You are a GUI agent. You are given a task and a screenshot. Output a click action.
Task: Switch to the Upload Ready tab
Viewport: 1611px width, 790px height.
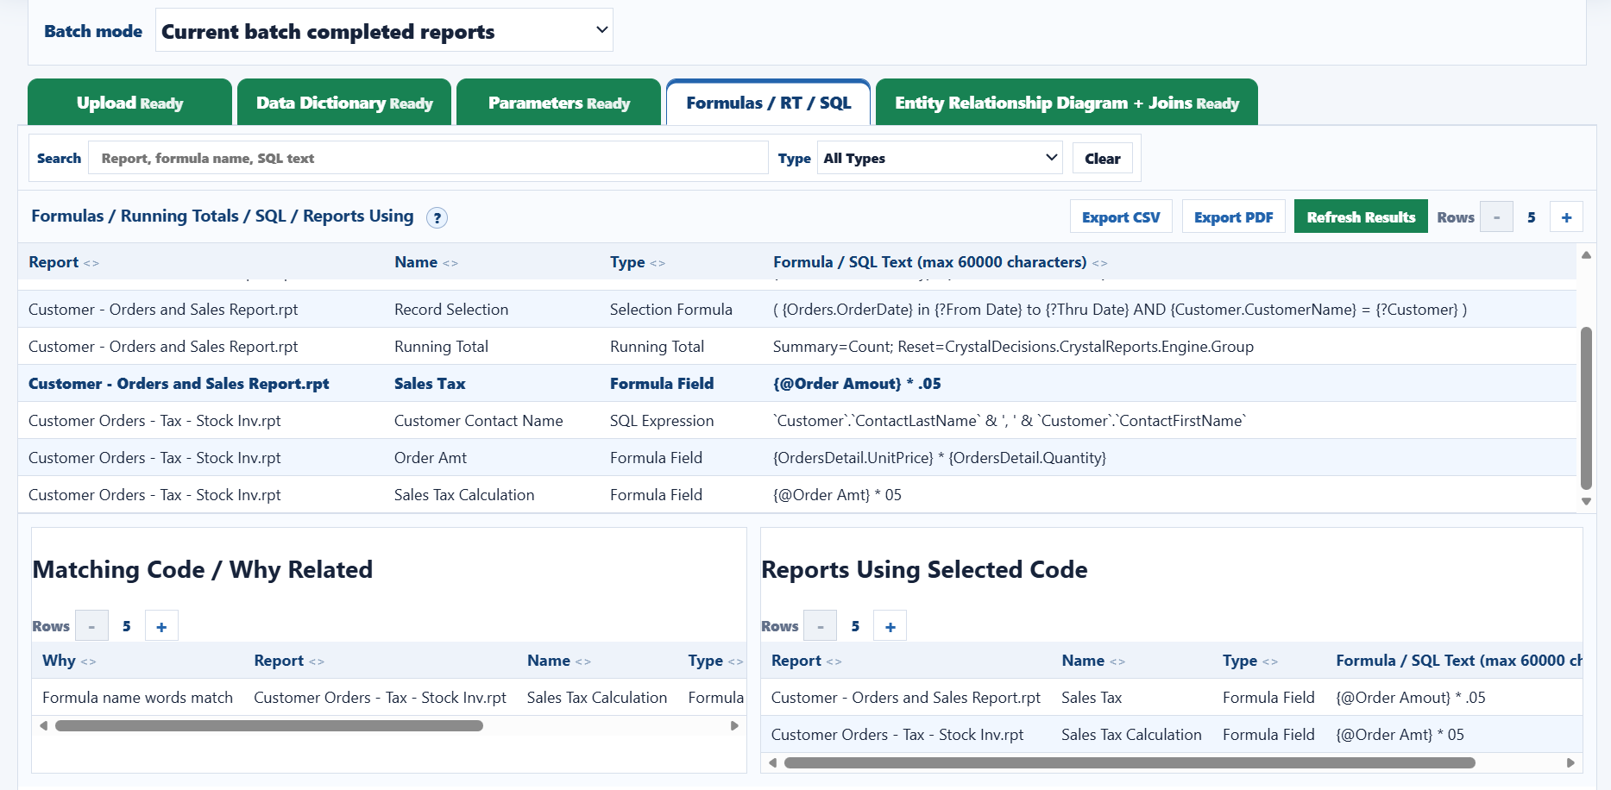(129, 103)
